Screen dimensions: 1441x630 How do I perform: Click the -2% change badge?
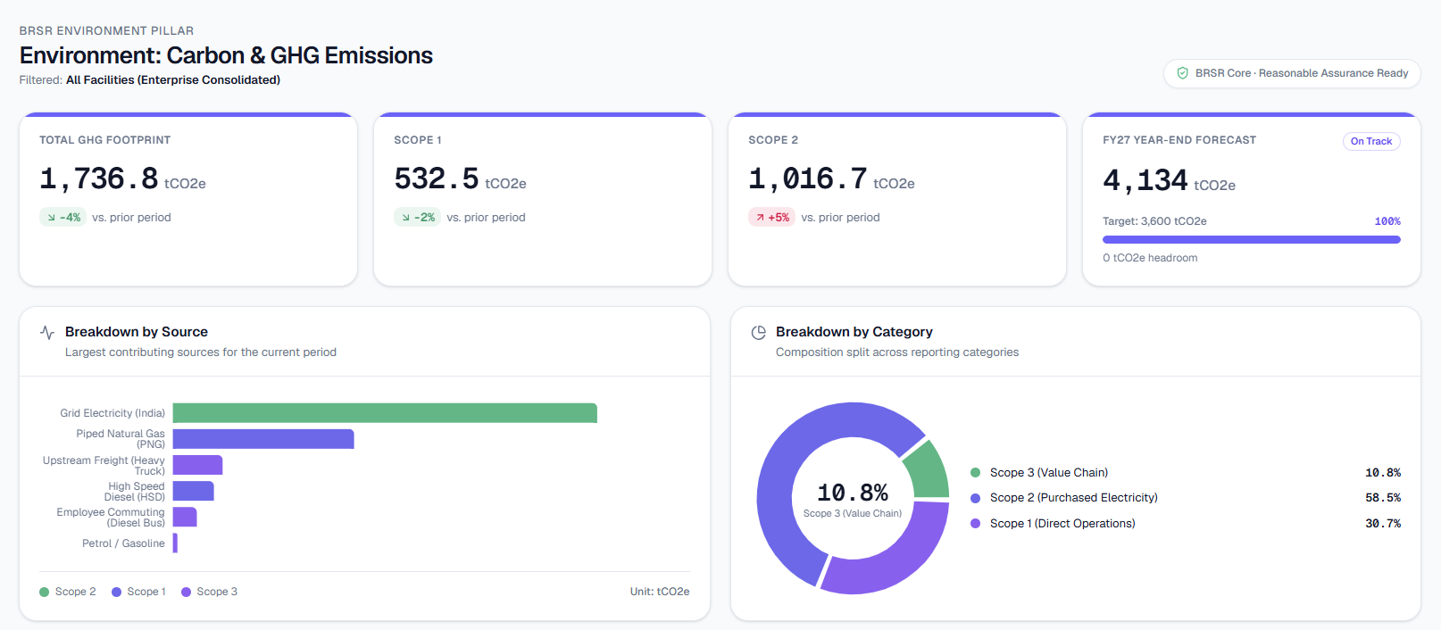tap(417, 218)
